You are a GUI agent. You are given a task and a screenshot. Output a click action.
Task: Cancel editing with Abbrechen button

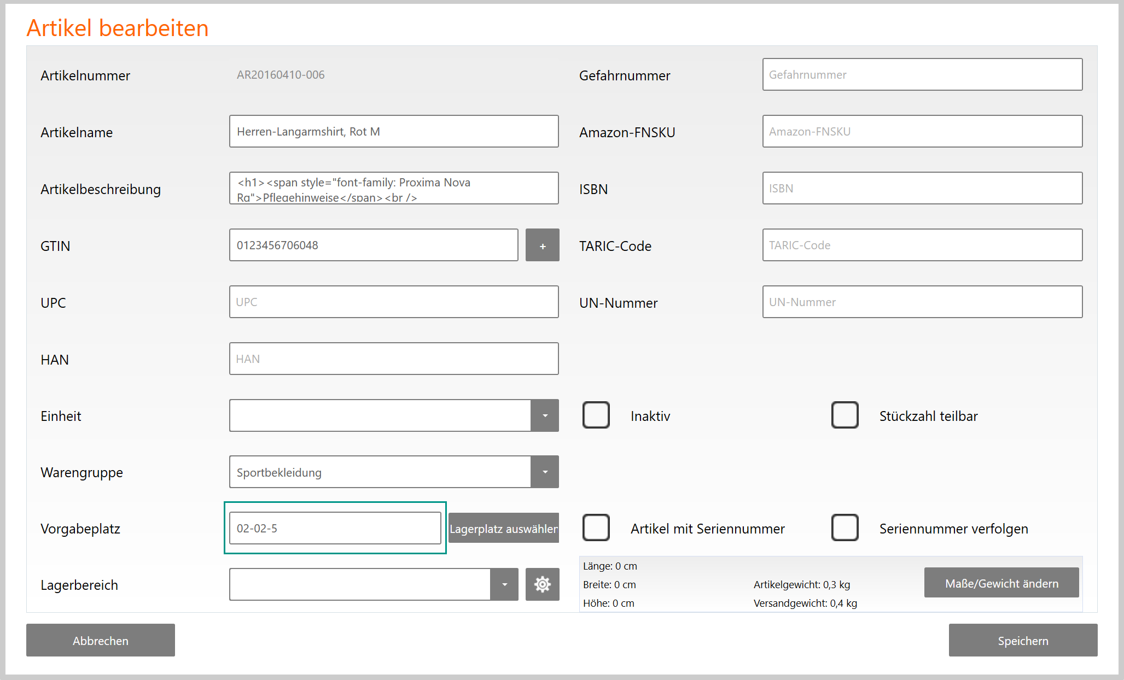point(101,640)
